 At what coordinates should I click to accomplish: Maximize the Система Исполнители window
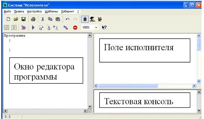coord(192,5)
